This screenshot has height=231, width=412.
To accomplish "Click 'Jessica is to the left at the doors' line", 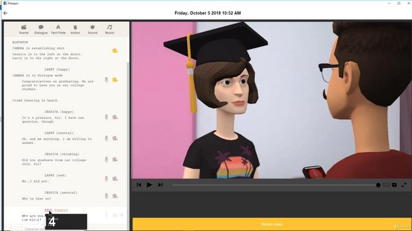I will tap(47, 54).
